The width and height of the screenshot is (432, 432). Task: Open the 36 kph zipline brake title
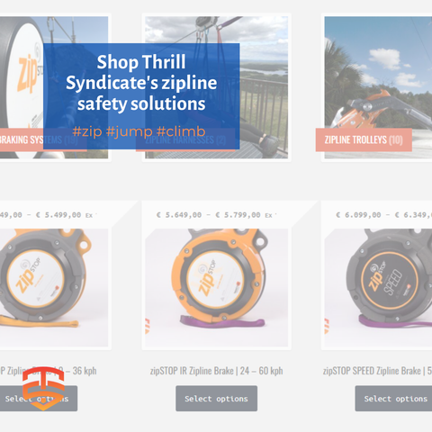[x=49, y=371]
